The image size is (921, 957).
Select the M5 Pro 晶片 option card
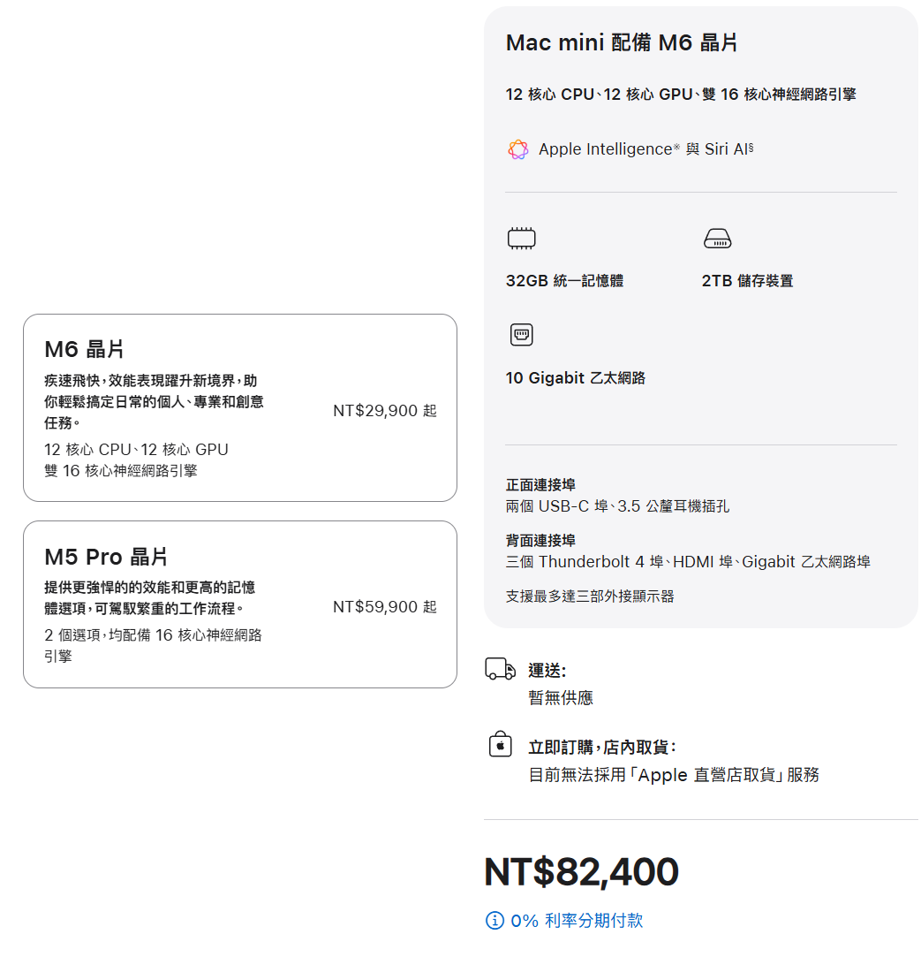(239, 604)
